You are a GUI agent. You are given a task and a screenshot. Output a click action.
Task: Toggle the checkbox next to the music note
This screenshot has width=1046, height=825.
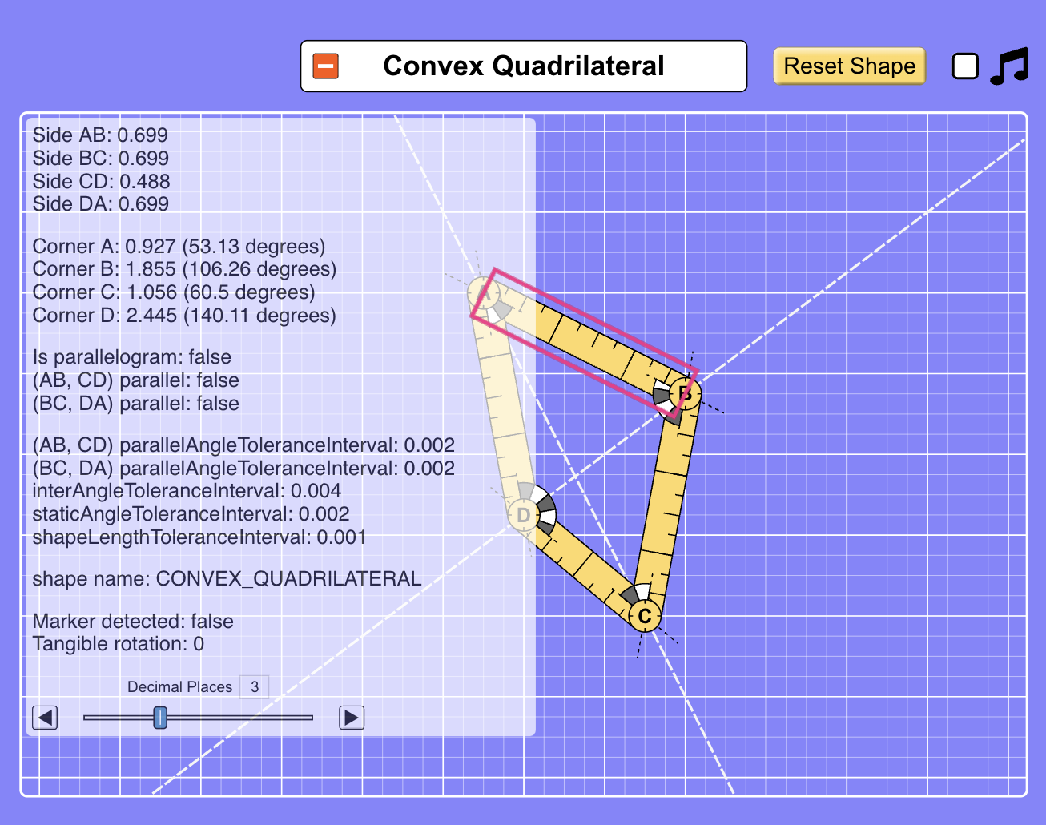pos(965,66)
